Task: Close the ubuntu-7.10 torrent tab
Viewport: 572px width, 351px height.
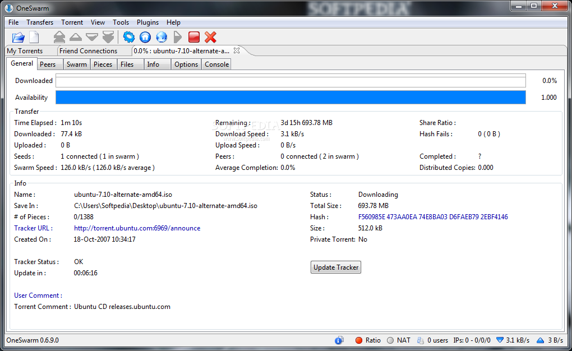Action: point(237,50)
